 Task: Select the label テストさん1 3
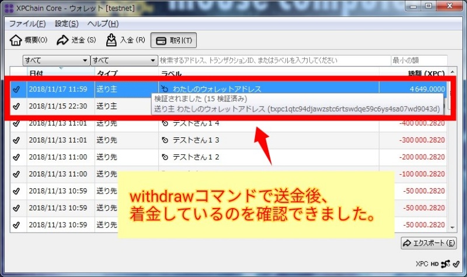pyautogui.click(x=196, y=140)
